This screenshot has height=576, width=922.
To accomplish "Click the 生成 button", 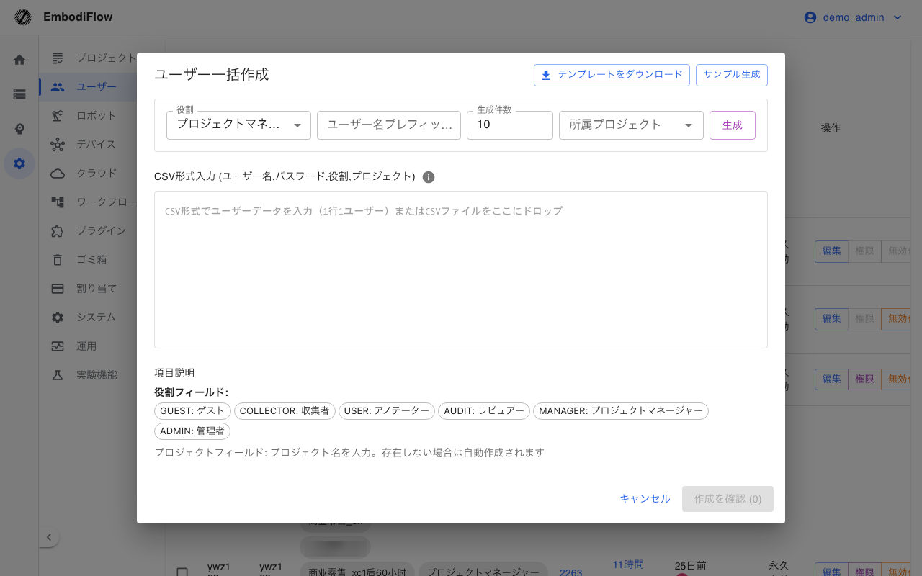I will [x=733, y=125].
